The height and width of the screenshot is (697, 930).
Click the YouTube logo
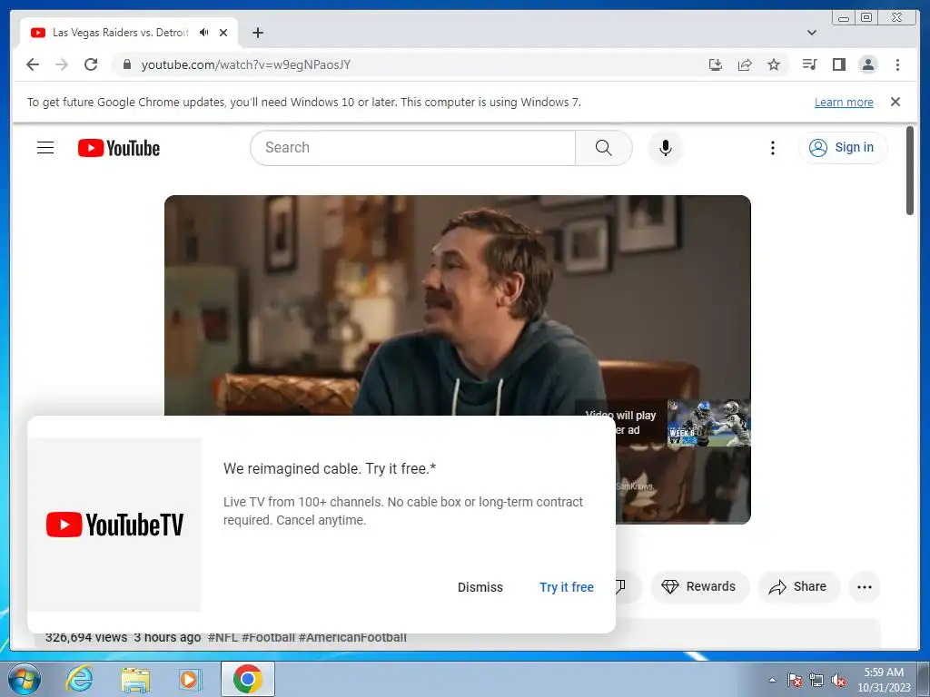pyautogui.click(x=119, y=148)
